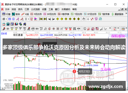Click the black left arrow icon
This screenshot has height=93, width=128.
pyautogui.click(x=49, y=19)
